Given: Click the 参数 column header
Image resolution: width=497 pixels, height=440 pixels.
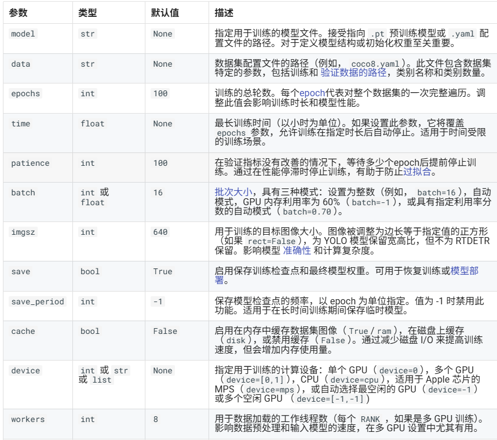Looking at the screenshot, I should pos(18,13).
